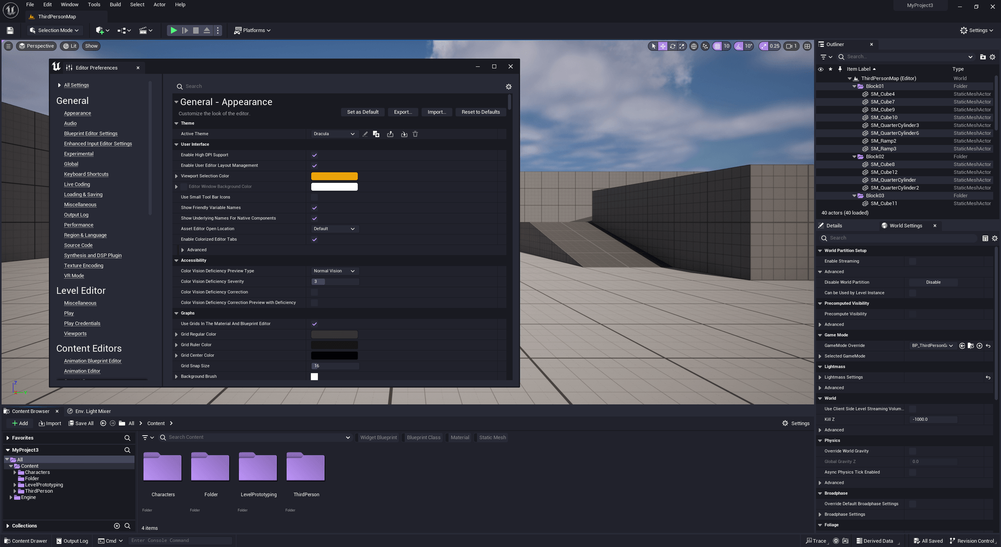Select the Scale tool in the viewport toolbar

[682, 46]
